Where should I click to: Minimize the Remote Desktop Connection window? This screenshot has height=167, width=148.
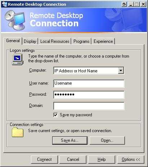(x=131, y=4)
